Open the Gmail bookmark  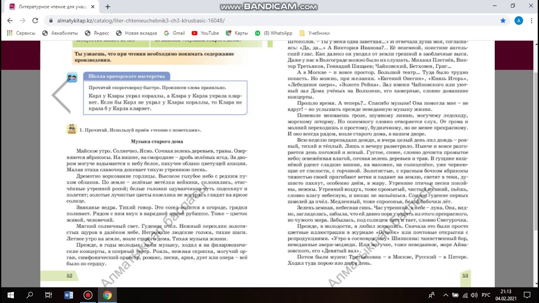174,33
